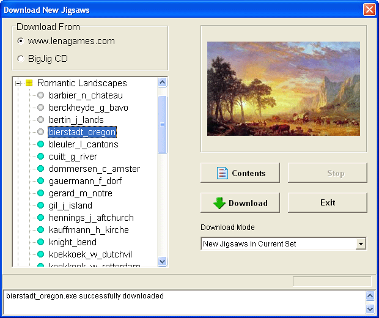Image resolution: width=379 pixels, height=318 pixels.
Task: Click the Exit button
Action: click(x=328, y=202)
